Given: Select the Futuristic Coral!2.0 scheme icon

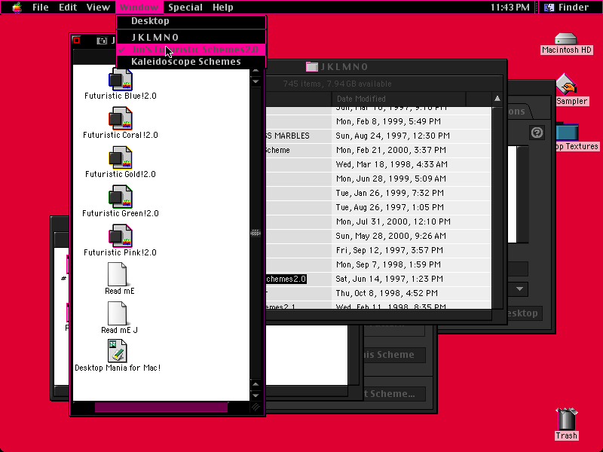Looking at the screenshot, I should pyautogui.click(x=121, y=118).
